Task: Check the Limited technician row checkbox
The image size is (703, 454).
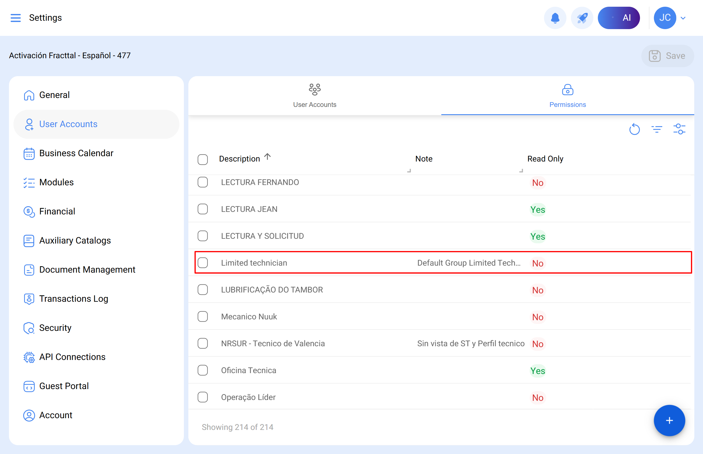Action: (x=203, y=262)
